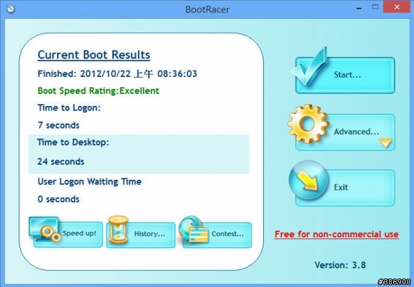Click the golden gear Advanced icon
The image size is (414, 287).
coord(308,123)
